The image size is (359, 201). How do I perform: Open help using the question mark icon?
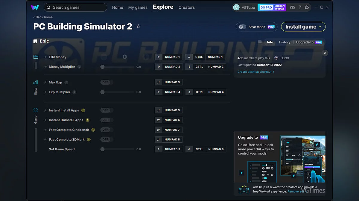click(300, 7)
